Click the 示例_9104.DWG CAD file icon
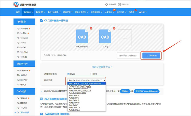 [82, 36]
